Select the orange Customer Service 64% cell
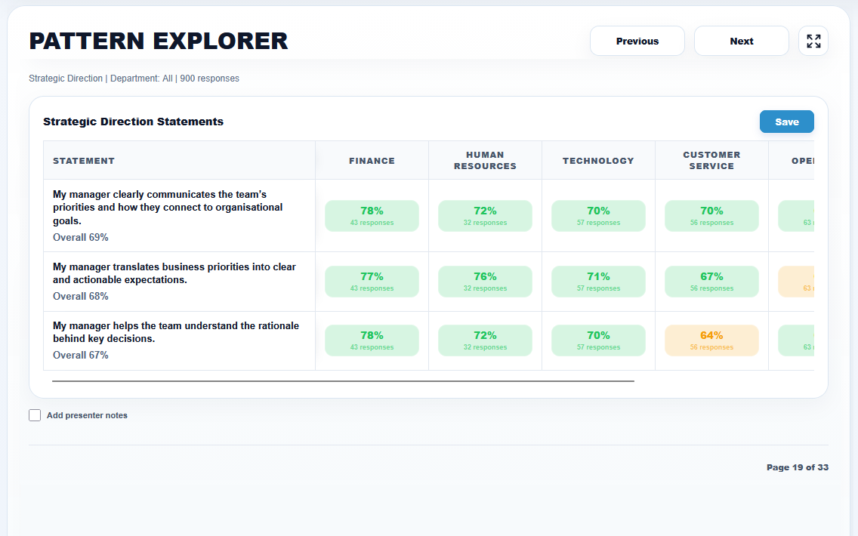This screenshot has height=536, width=858. tap(711, 340)
